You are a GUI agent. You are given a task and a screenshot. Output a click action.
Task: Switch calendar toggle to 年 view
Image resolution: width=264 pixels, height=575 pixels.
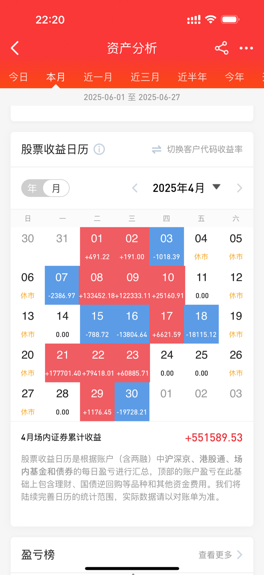point(32,188)
